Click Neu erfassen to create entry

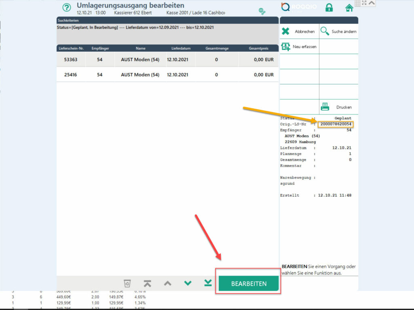tap(299, 47)
